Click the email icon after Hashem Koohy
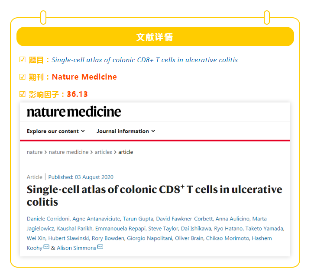The width and height of the screenshot is (311, 275). [46, 247]
